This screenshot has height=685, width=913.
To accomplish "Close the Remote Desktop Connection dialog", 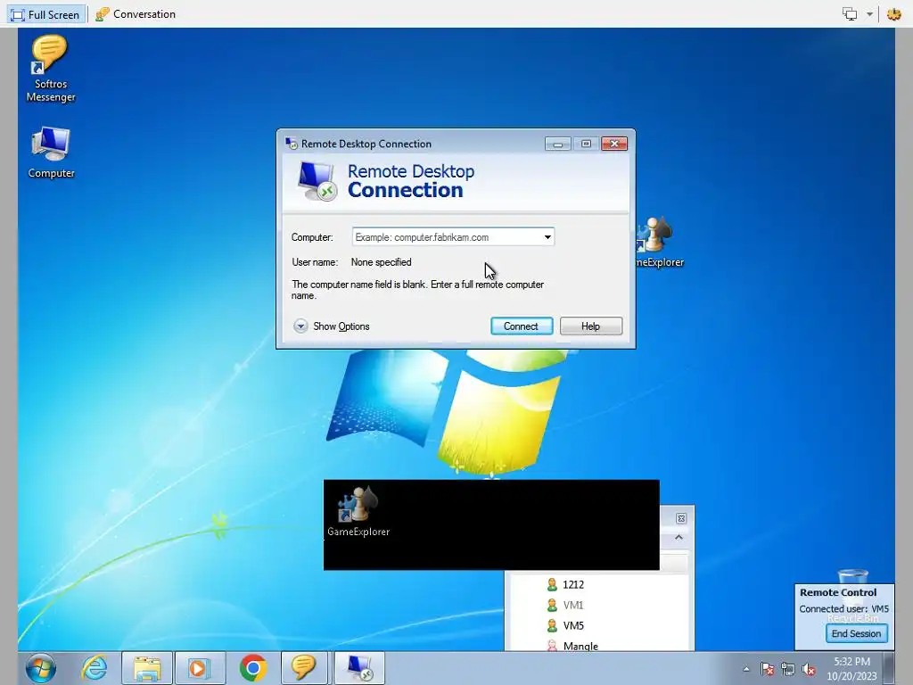I will coord(613,144).
